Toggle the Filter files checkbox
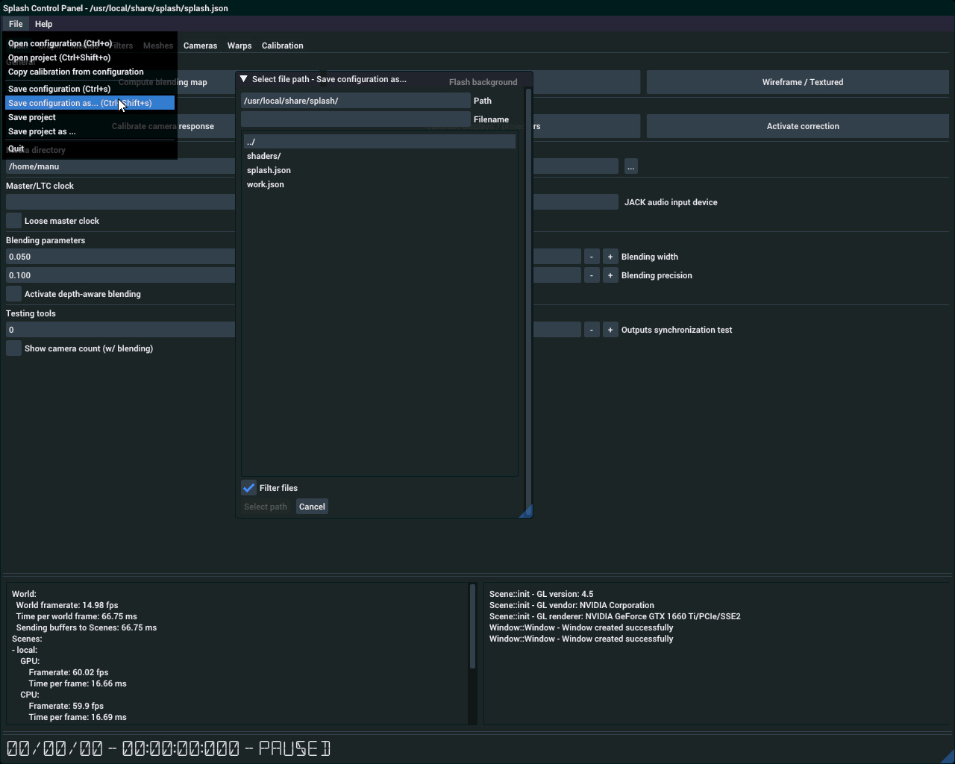The height and width of the screenshot is (764, 955). (x=249, y=488)
